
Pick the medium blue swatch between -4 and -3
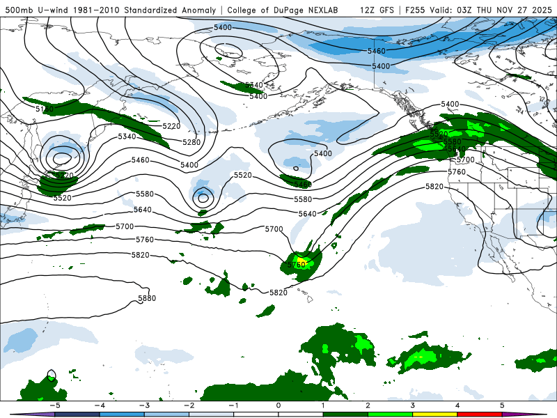pos(122,415)
